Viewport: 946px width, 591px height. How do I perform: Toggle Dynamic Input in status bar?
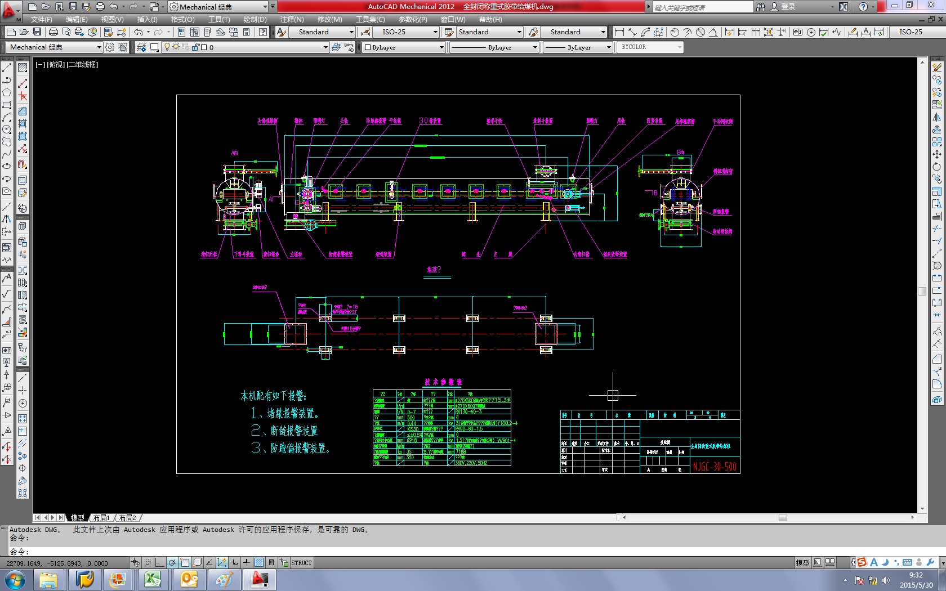pos(234,562)
